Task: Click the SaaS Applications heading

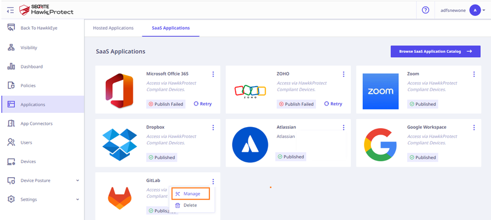Action: click(121, 51)
